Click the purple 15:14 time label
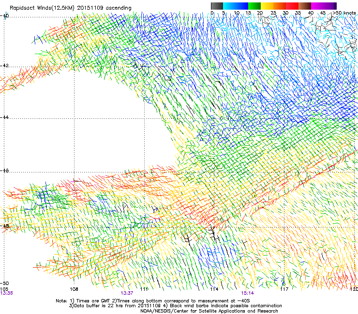This screenshot has width=358, height=314. [x=248, y=293]
